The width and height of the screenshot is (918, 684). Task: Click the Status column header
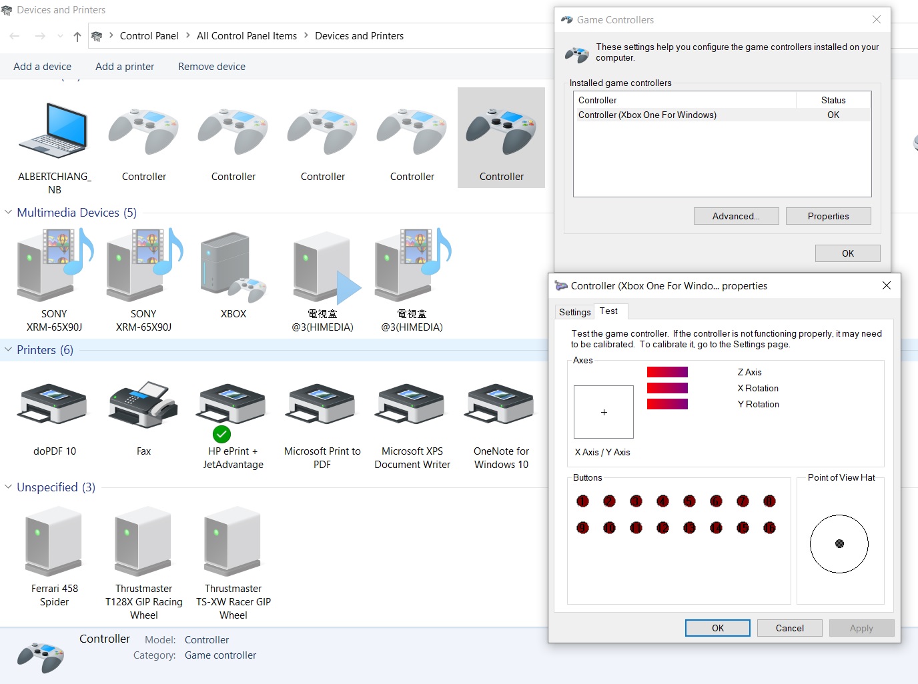[x=833, y=100]
